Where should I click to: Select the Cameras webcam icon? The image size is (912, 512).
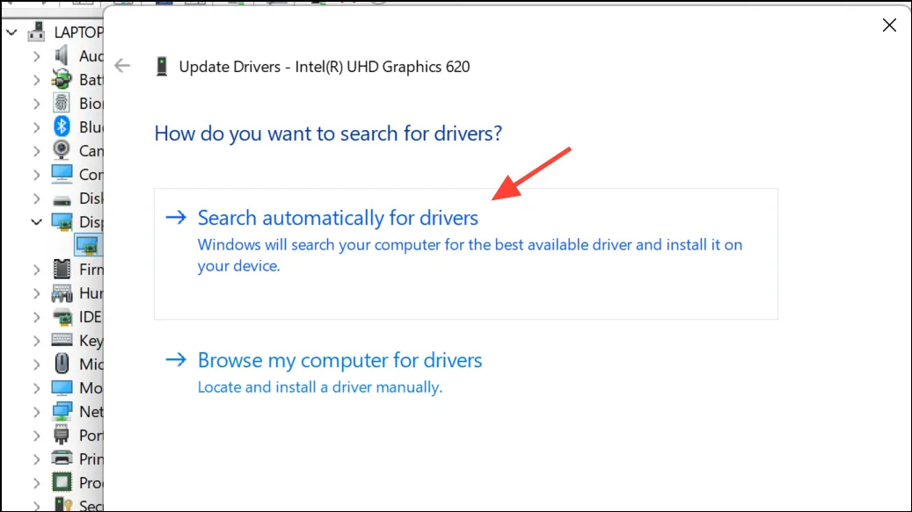pyautogui.click(x=61, y=150)
